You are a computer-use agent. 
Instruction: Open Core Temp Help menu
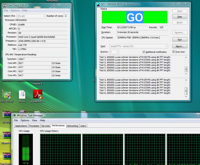tap(25, 10)
